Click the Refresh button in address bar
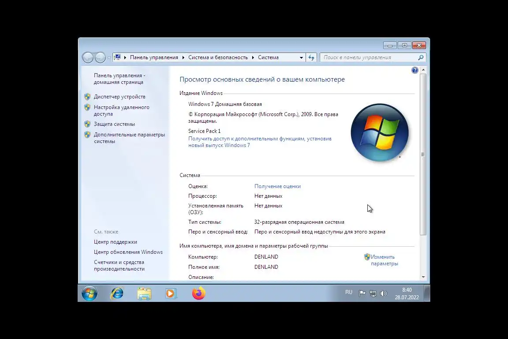This screenshot has width=508, height=339. click(311, 57)
